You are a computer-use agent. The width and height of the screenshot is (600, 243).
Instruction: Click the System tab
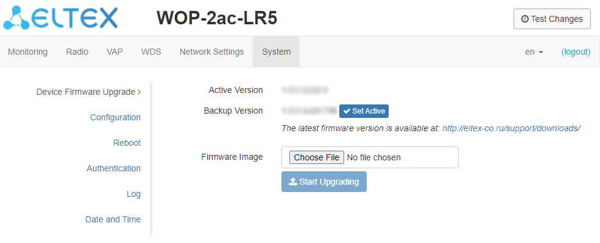(276, 52)
